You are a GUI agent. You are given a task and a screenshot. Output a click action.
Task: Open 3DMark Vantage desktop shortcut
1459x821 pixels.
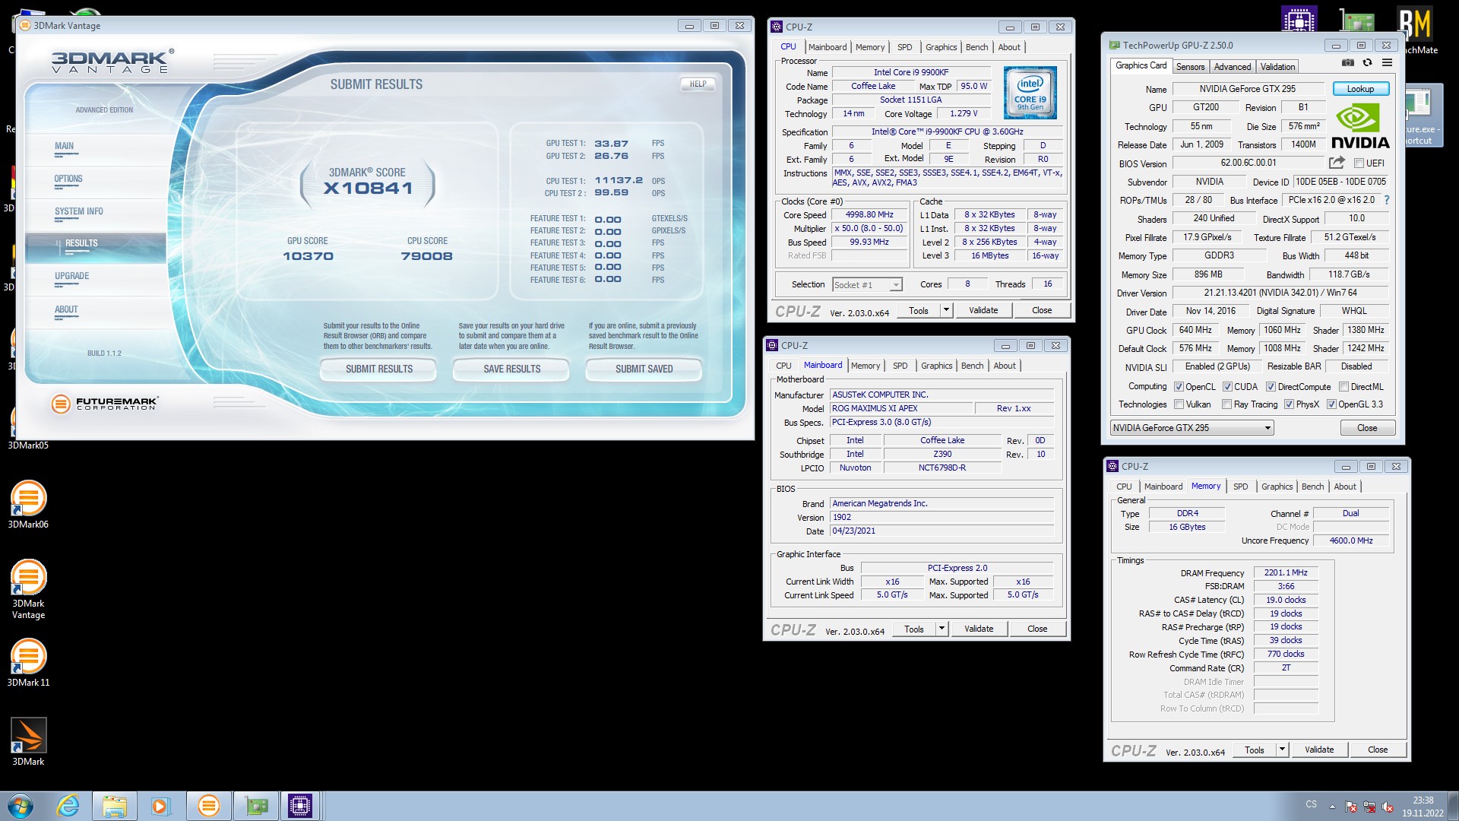[x=28, y=589]
